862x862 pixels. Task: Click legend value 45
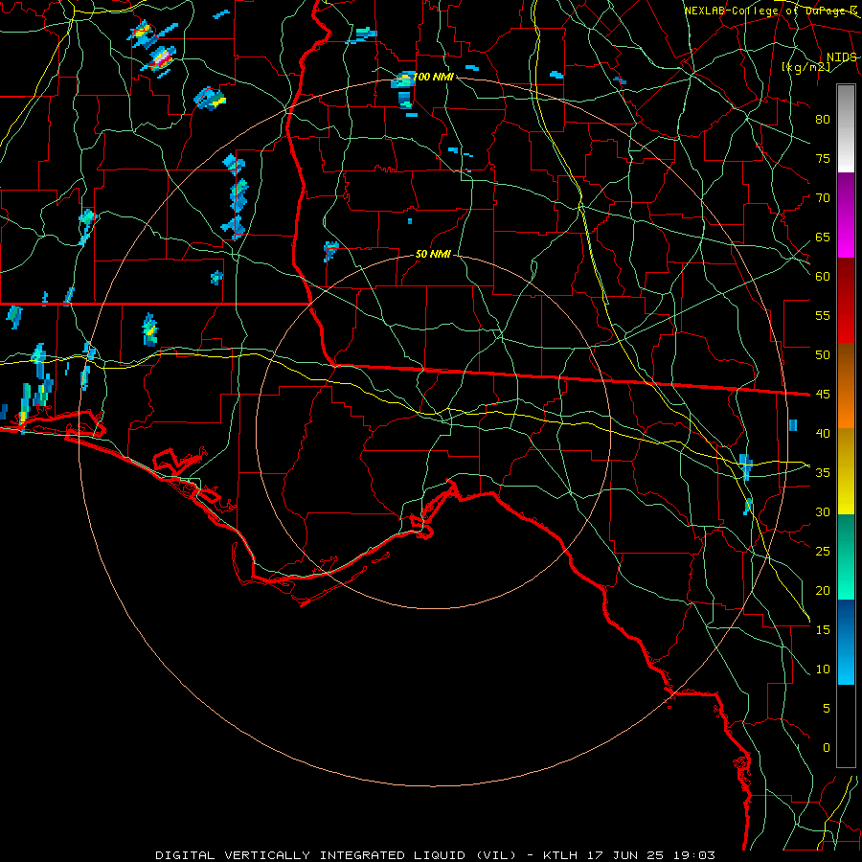click(x=823, y=395)
